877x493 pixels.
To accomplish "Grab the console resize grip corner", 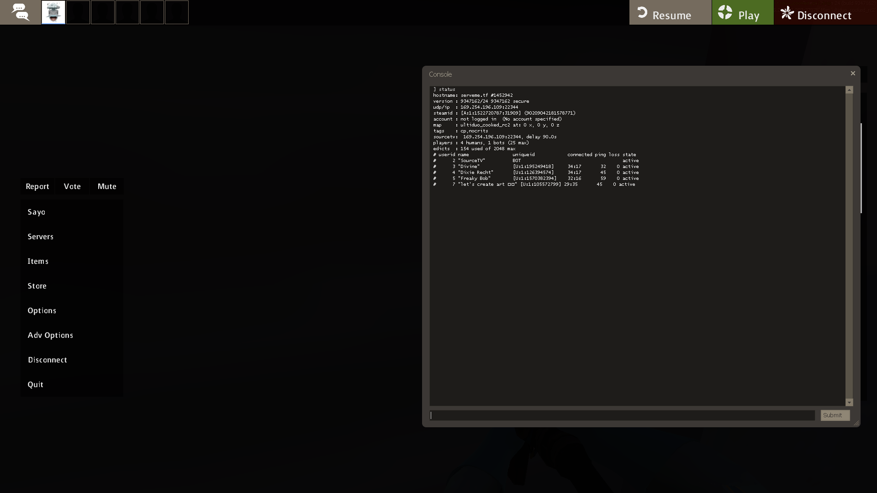I will tap(856, 424).
